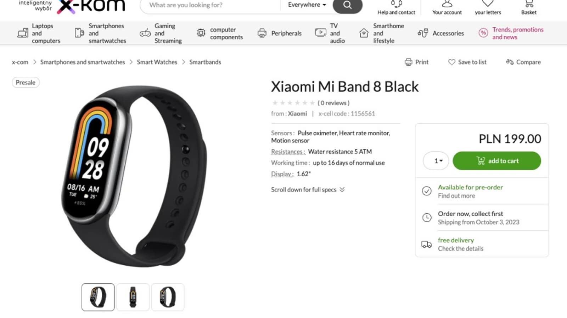567x318 pixels.
Task: Open Laptops and computers menu
Action: coord(39,33)
